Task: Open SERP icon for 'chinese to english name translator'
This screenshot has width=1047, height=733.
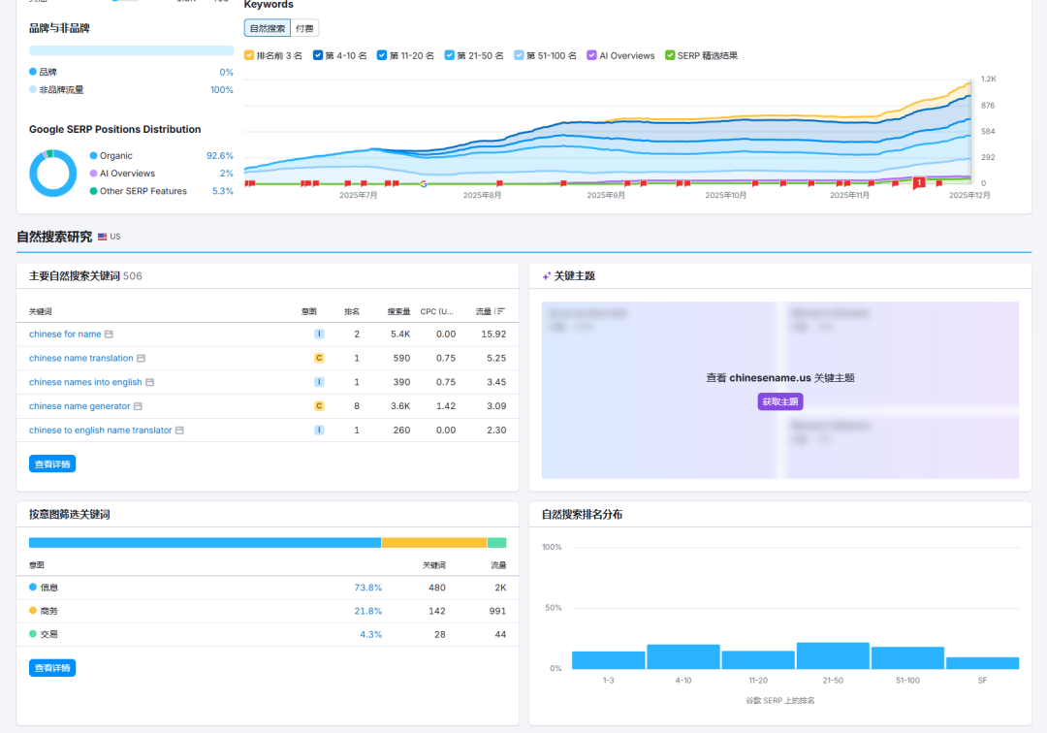Action: (x=179, y=430)
